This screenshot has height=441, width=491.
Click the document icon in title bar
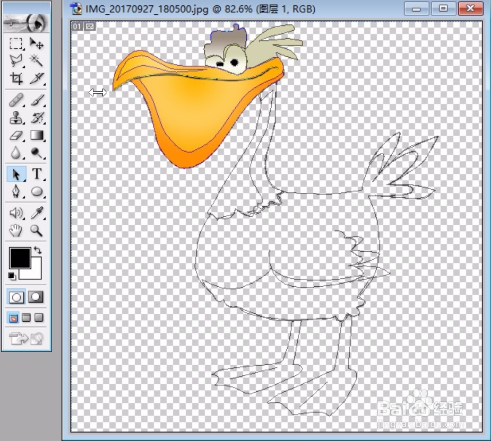[x=76, y=9]
